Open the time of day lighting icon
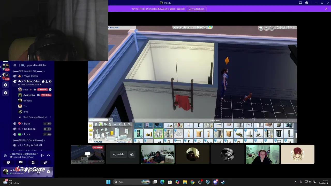 pos(209,27)
